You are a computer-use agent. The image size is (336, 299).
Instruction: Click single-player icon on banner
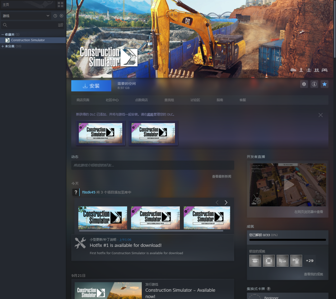(x=301, y=70)
